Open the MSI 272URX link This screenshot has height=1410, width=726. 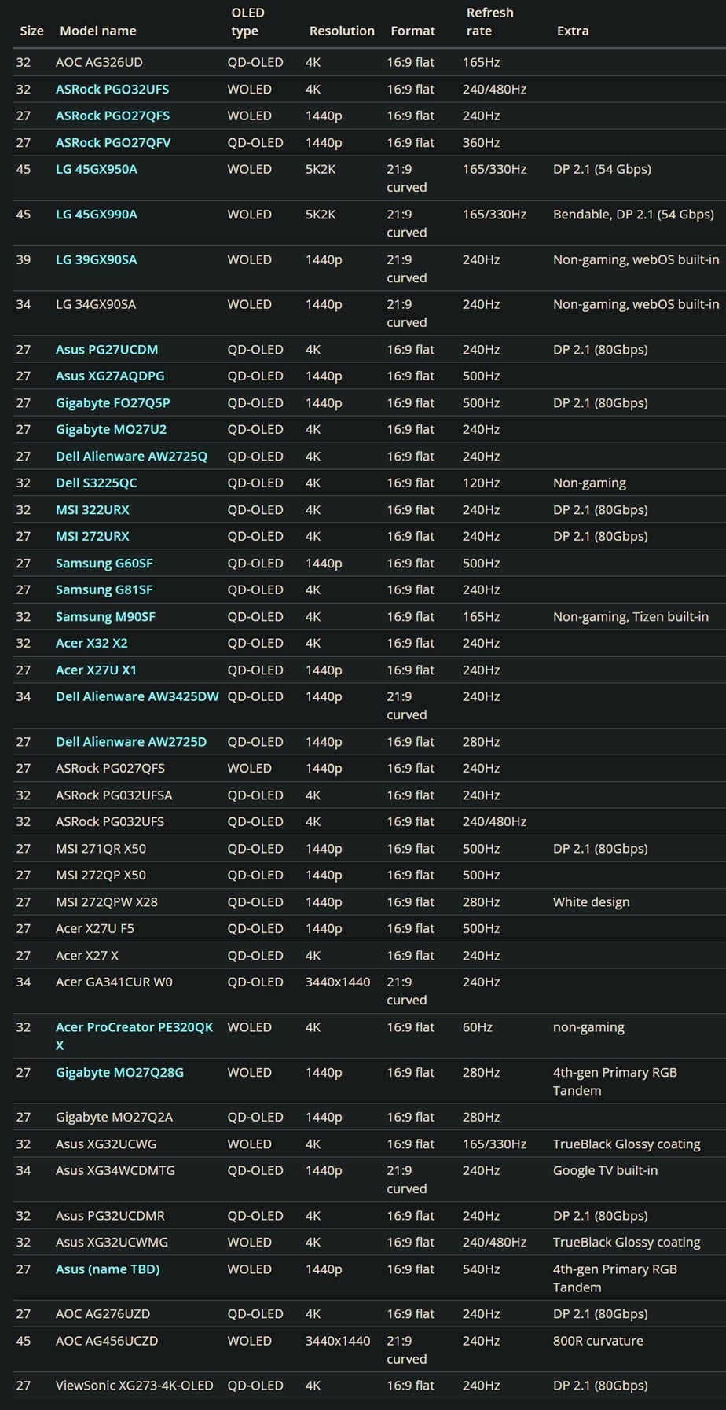93,537
